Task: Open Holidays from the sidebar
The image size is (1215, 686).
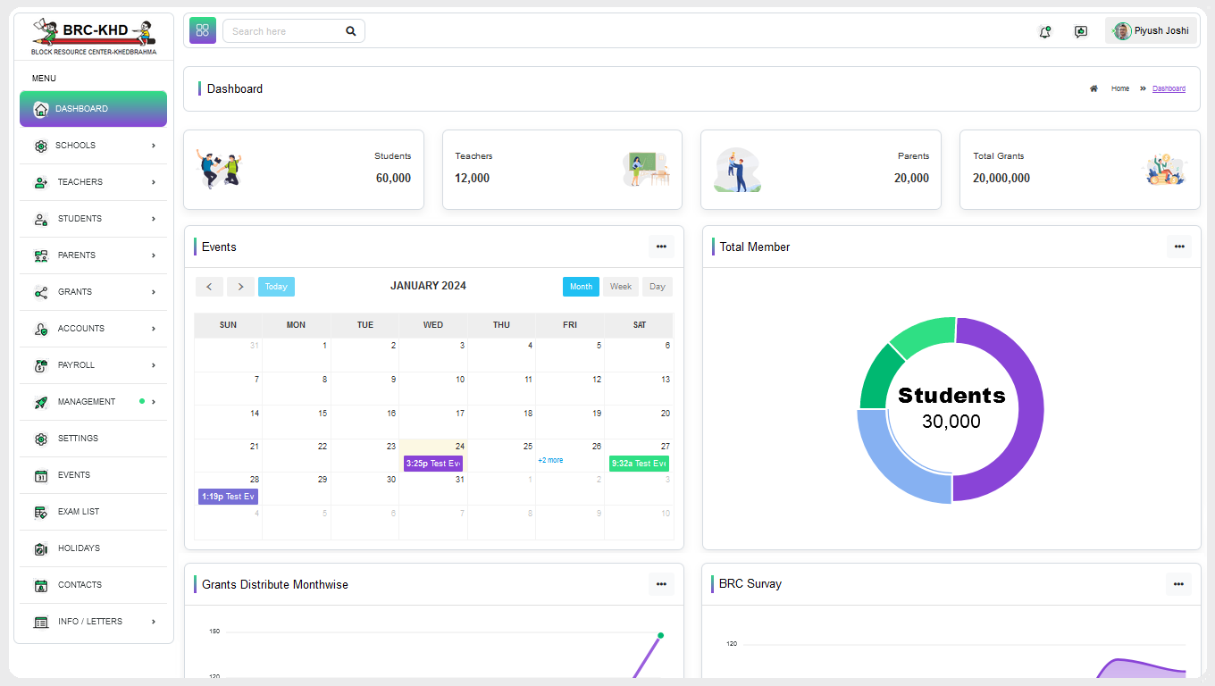Action: coord(79,548)
